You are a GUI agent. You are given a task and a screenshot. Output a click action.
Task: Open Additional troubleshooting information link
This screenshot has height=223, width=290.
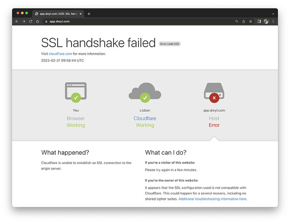(213, 199)
